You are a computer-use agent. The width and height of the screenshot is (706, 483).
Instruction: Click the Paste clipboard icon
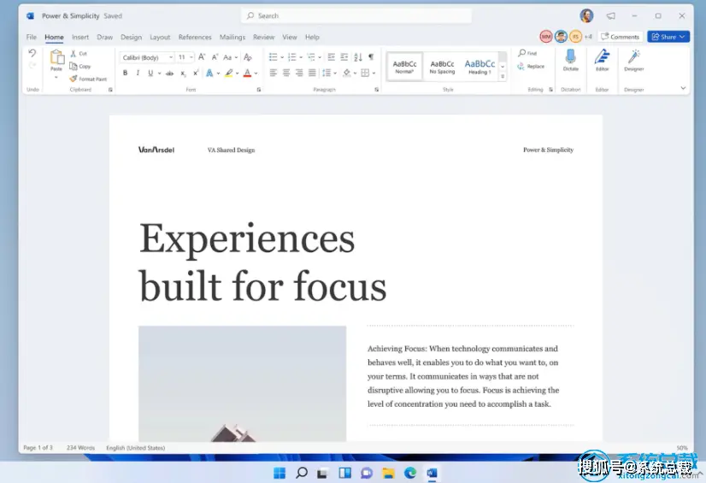pyautogui.click(x=56, y=57)
